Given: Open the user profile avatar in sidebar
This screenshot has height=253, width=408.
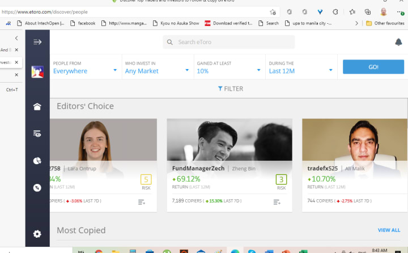Looking at the screenshot, I should pos(37,72).
